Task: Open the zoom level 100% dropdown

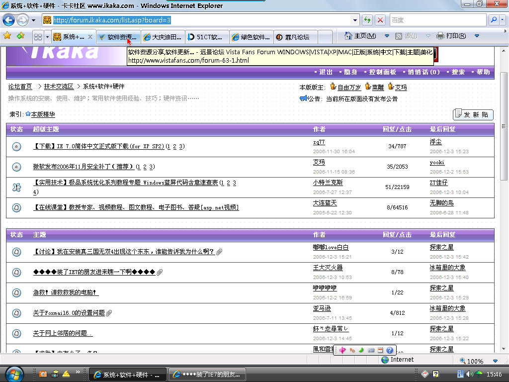Action: click(x=495, y=361)
